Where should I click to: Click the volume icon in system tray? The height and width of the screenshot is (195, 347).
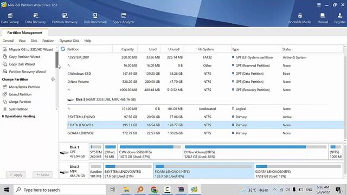point(287,190)
